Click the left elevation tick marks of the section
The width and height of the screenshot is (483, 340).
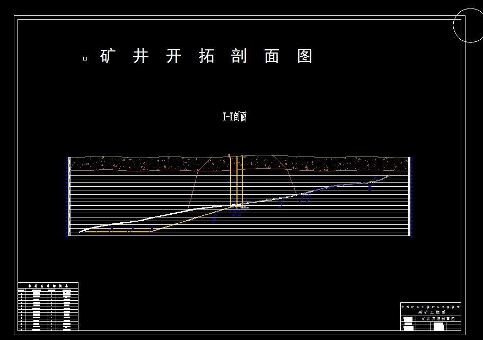pos(68,196)
